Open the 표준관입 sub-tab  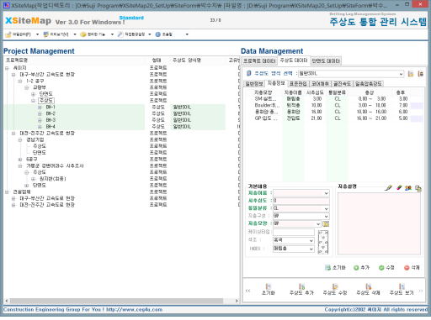298,84
